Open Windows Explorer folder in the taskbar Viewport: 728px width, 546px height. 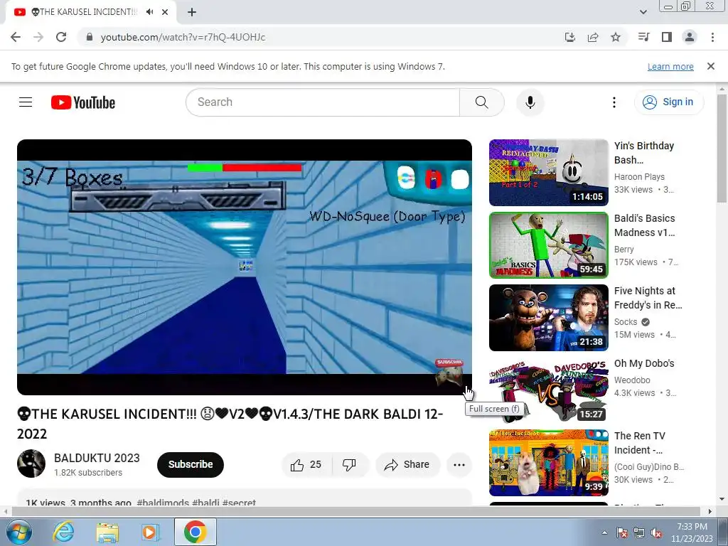click(x=107, y=532)
